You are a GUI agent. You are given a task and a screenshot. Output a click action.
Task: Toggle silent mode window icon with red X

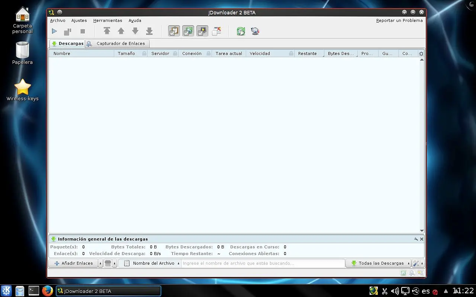pyautogui.click(x=216, y=31)
